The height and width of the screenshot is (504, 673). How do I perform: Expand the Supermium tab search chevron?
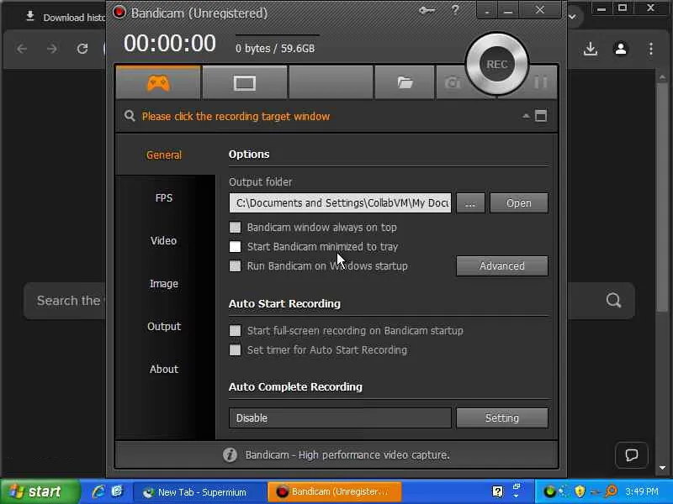(573, 16)
